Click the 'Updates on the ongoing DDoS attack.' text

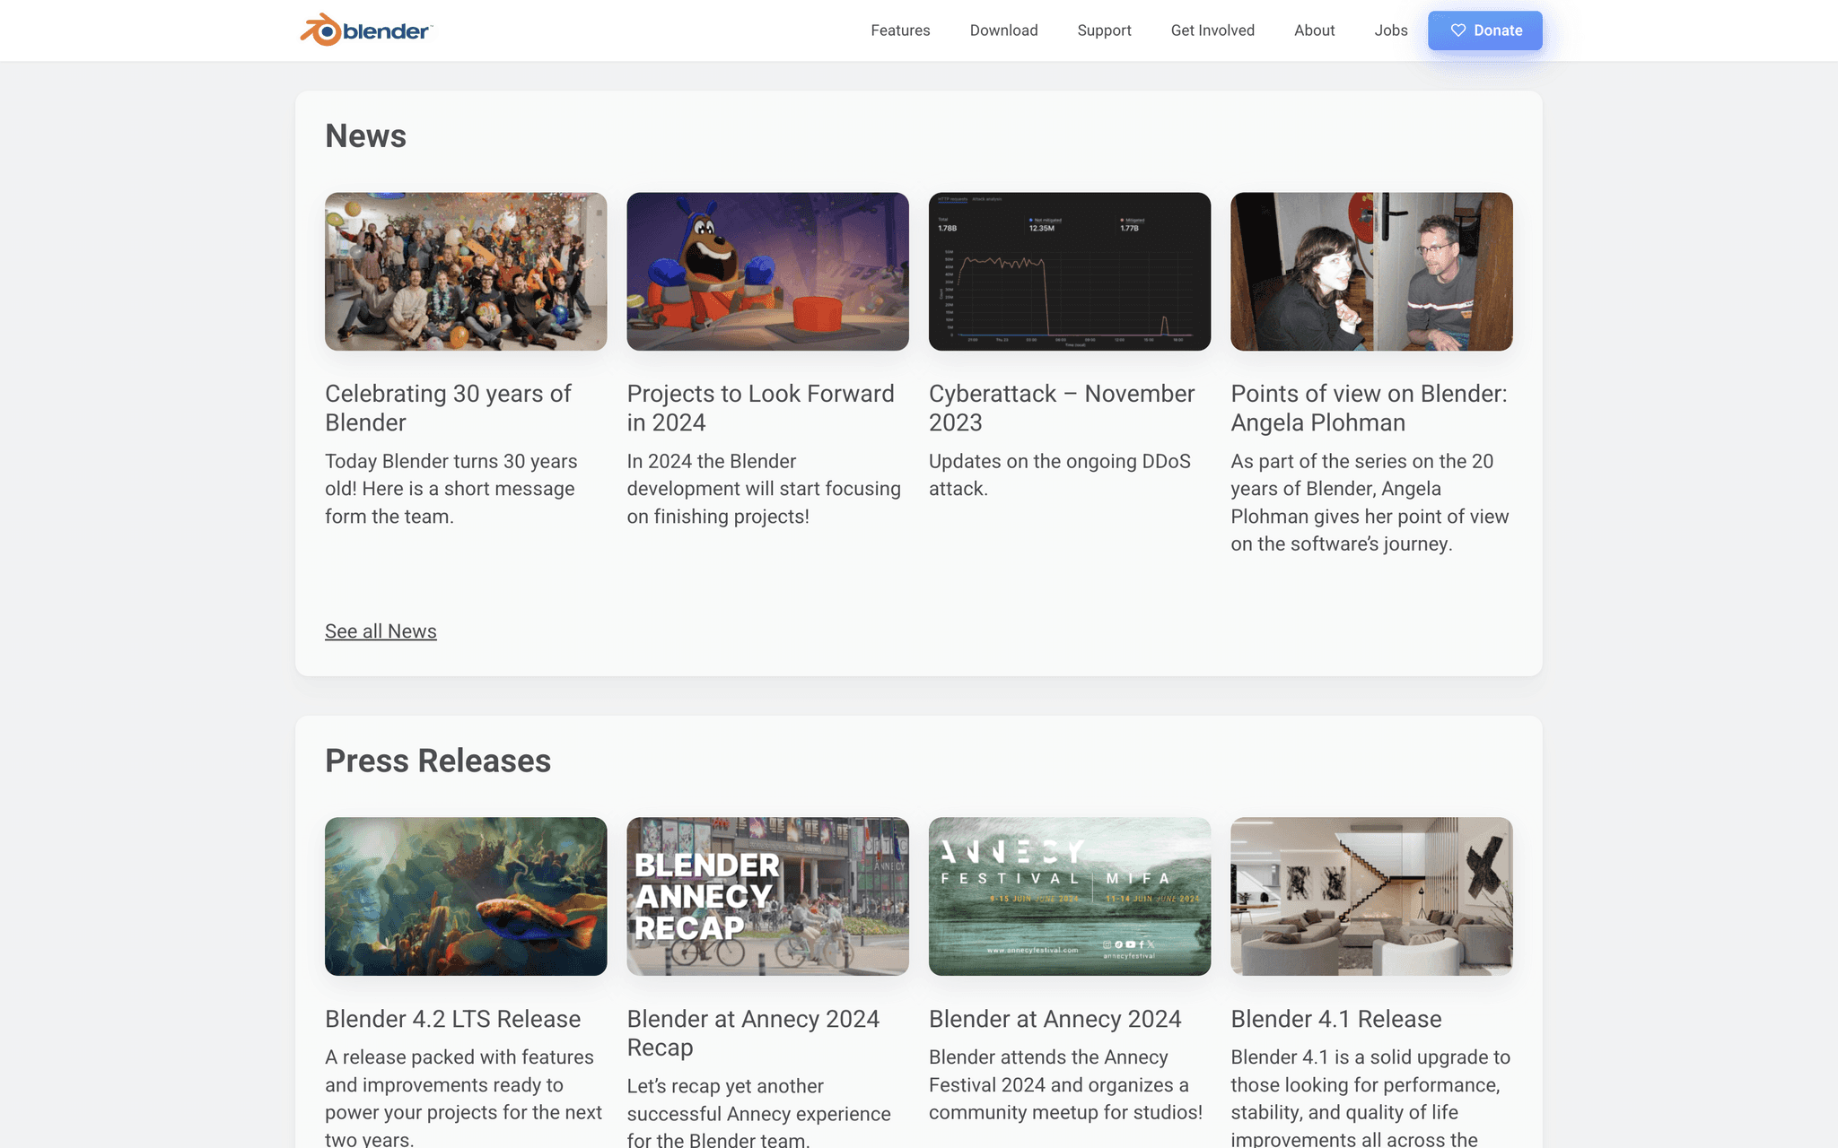tap(1059, 474)
